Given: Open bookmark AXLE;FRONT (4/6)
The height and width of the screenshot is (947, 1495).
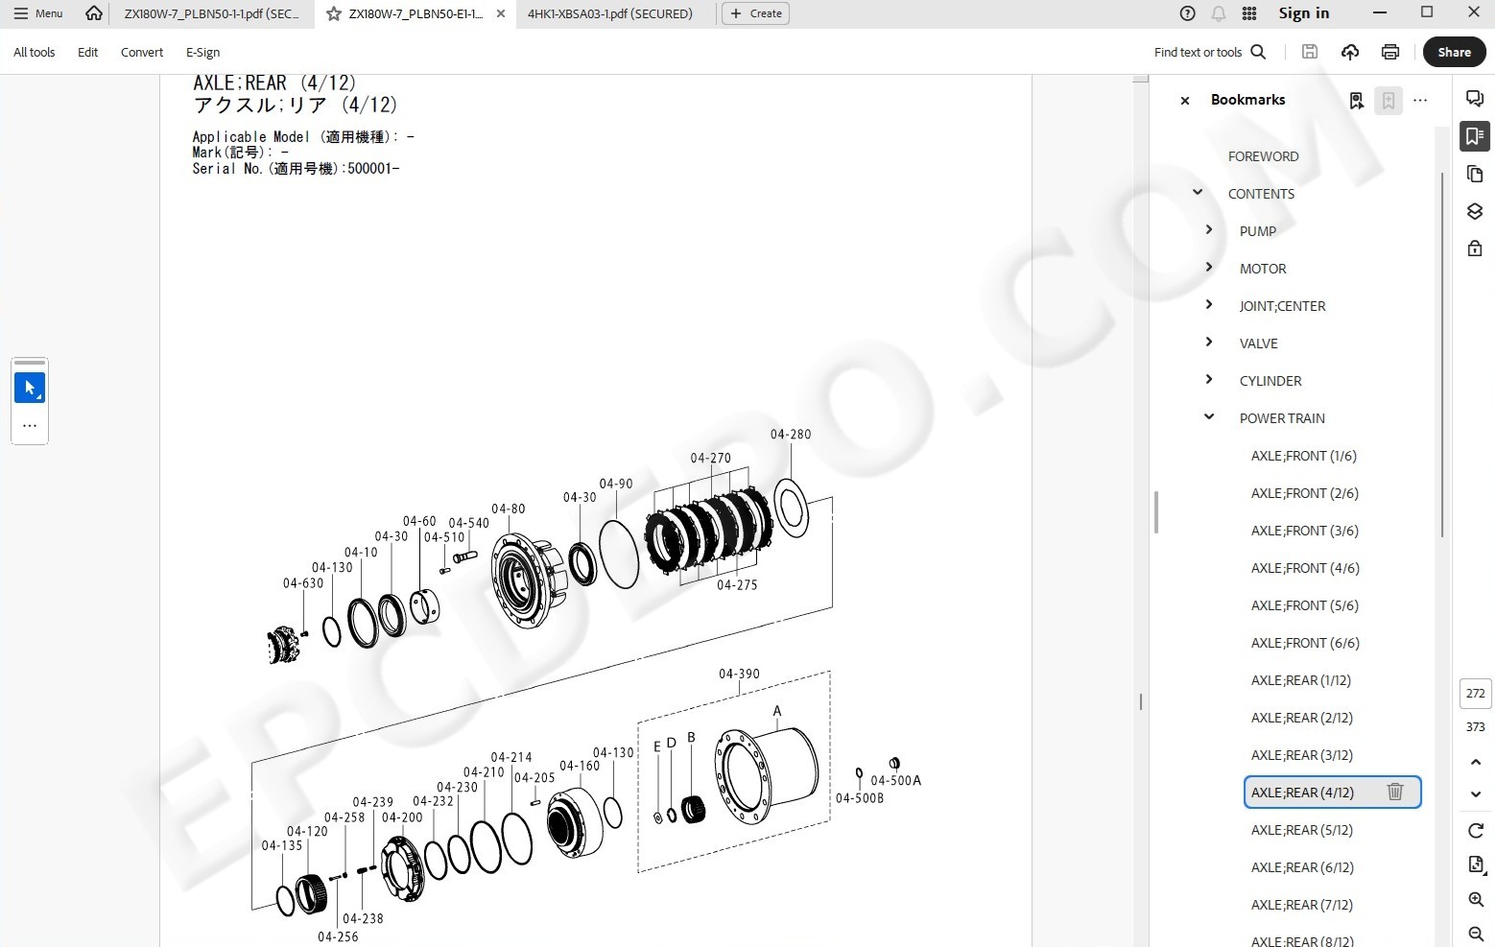Looking at the screenshot, I should tap(1305, 568).
